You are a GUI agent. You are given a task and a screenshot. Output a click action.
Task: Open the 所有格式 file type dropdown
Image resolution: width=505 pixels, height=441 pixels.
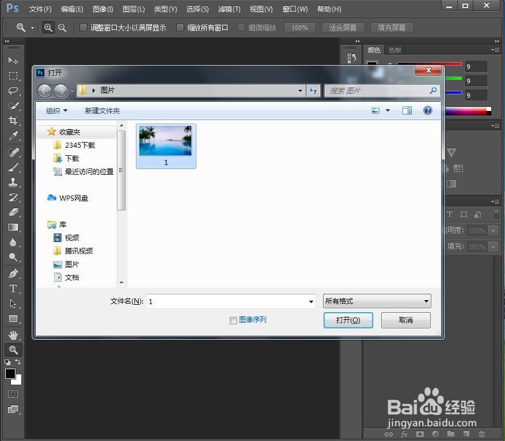tap(377, 301)
